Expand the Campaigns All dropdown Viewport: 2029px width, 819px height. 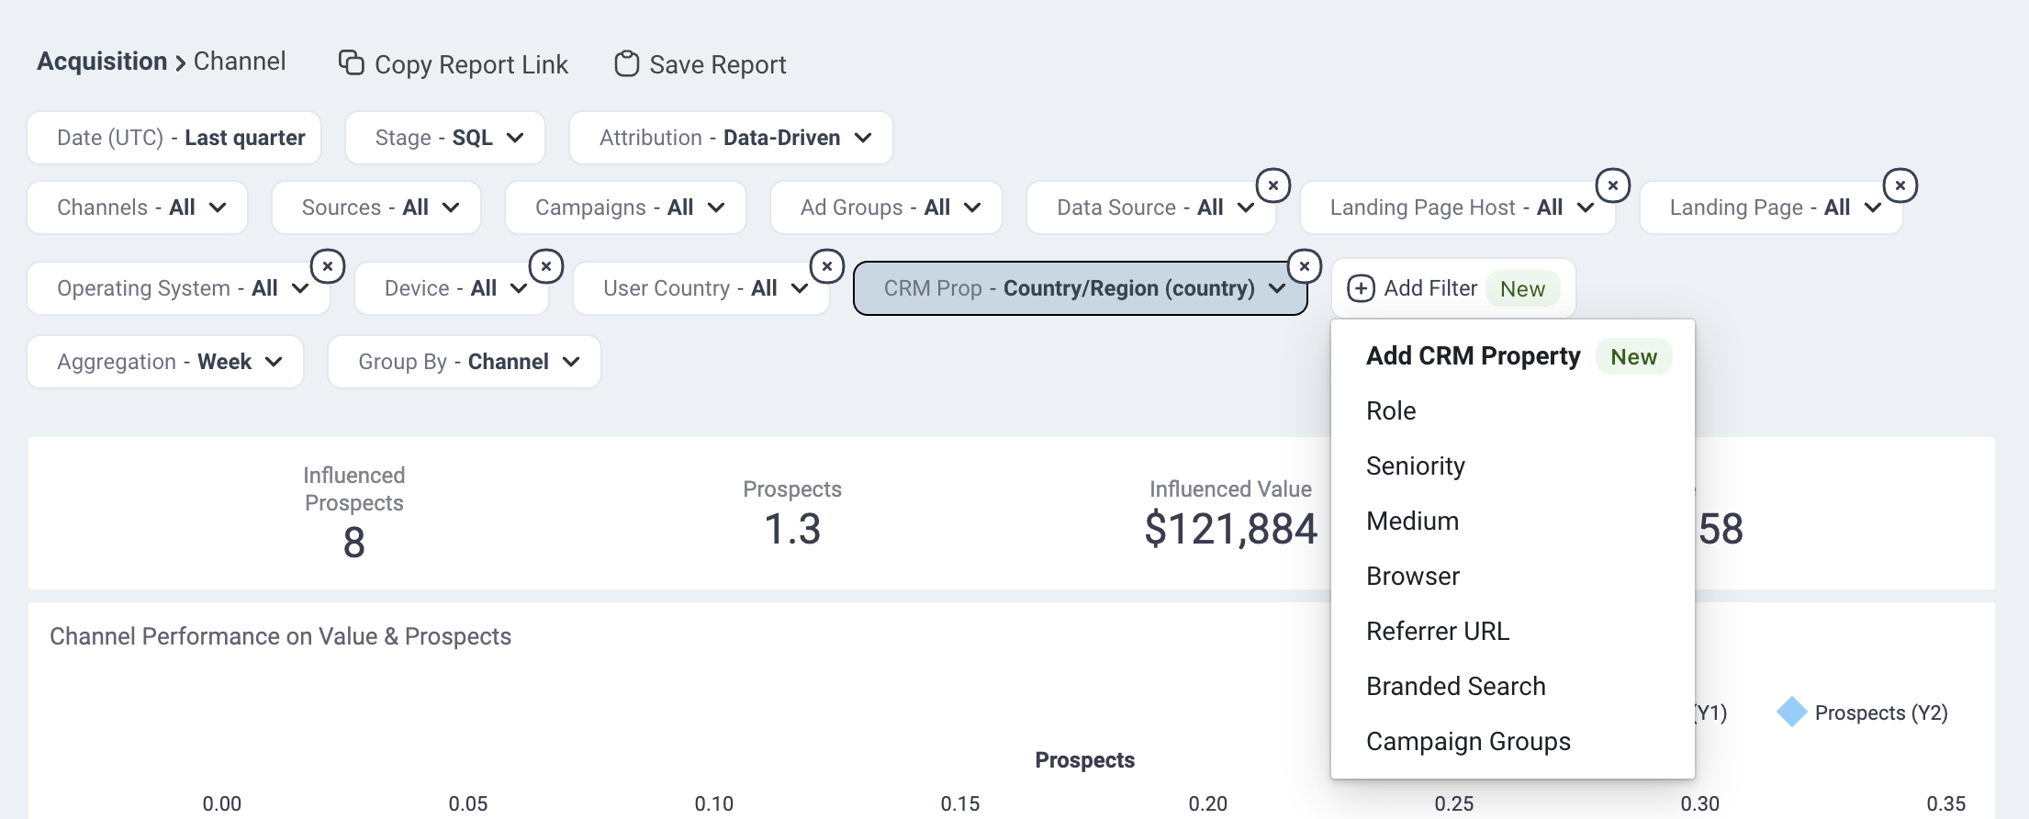pos(625,208)
